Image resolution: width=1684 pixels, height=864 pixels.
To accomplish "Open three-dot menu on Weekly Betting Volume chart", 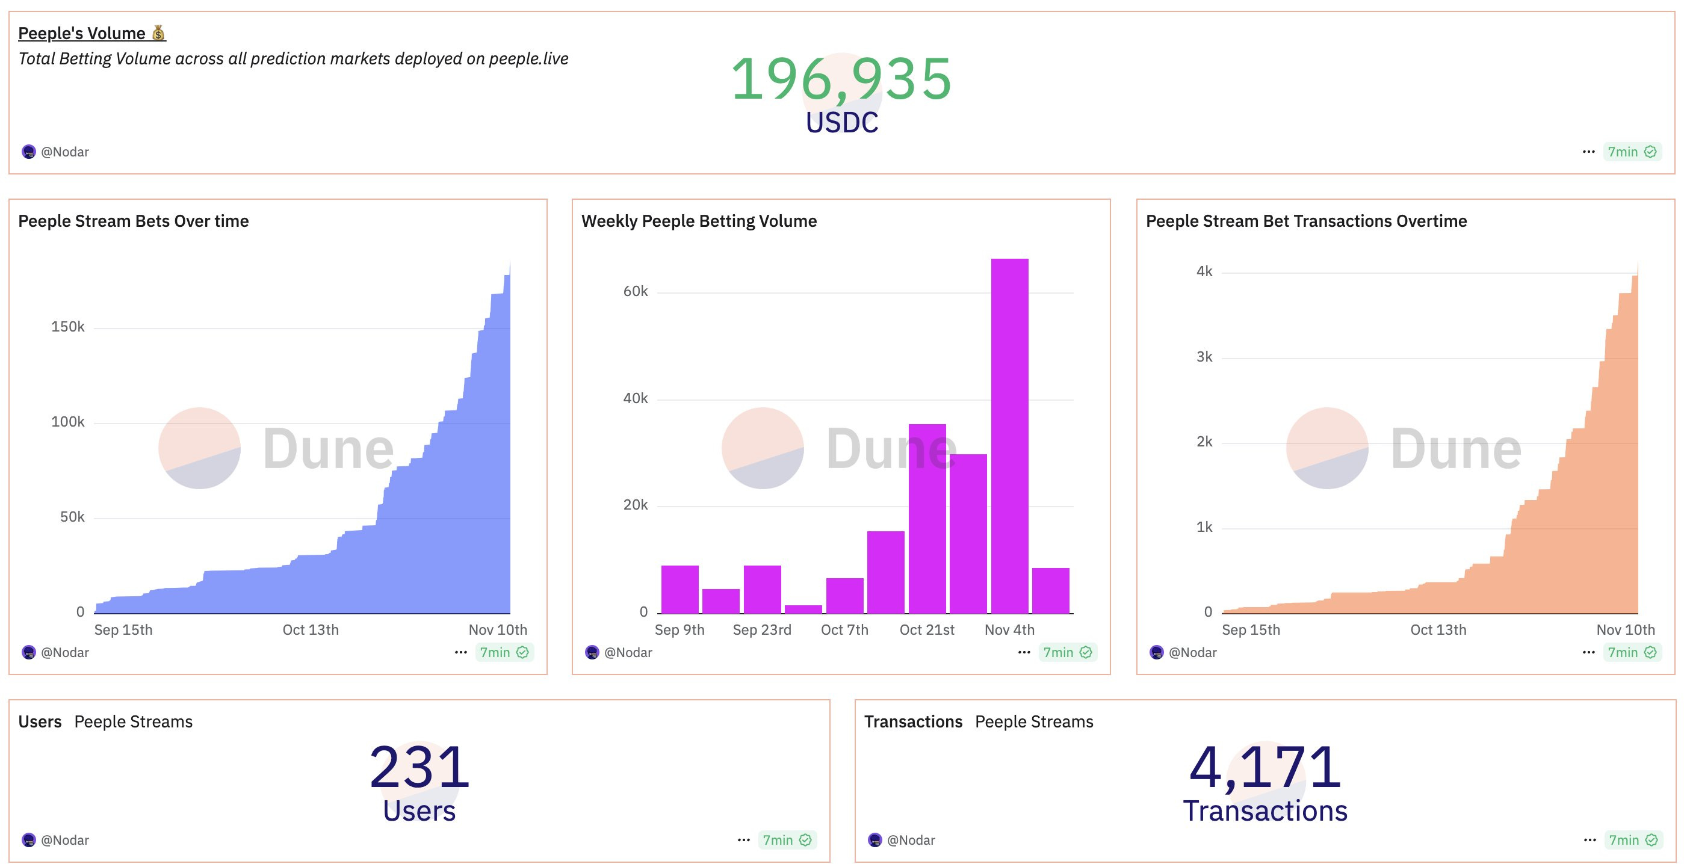I will (1024, 652).
